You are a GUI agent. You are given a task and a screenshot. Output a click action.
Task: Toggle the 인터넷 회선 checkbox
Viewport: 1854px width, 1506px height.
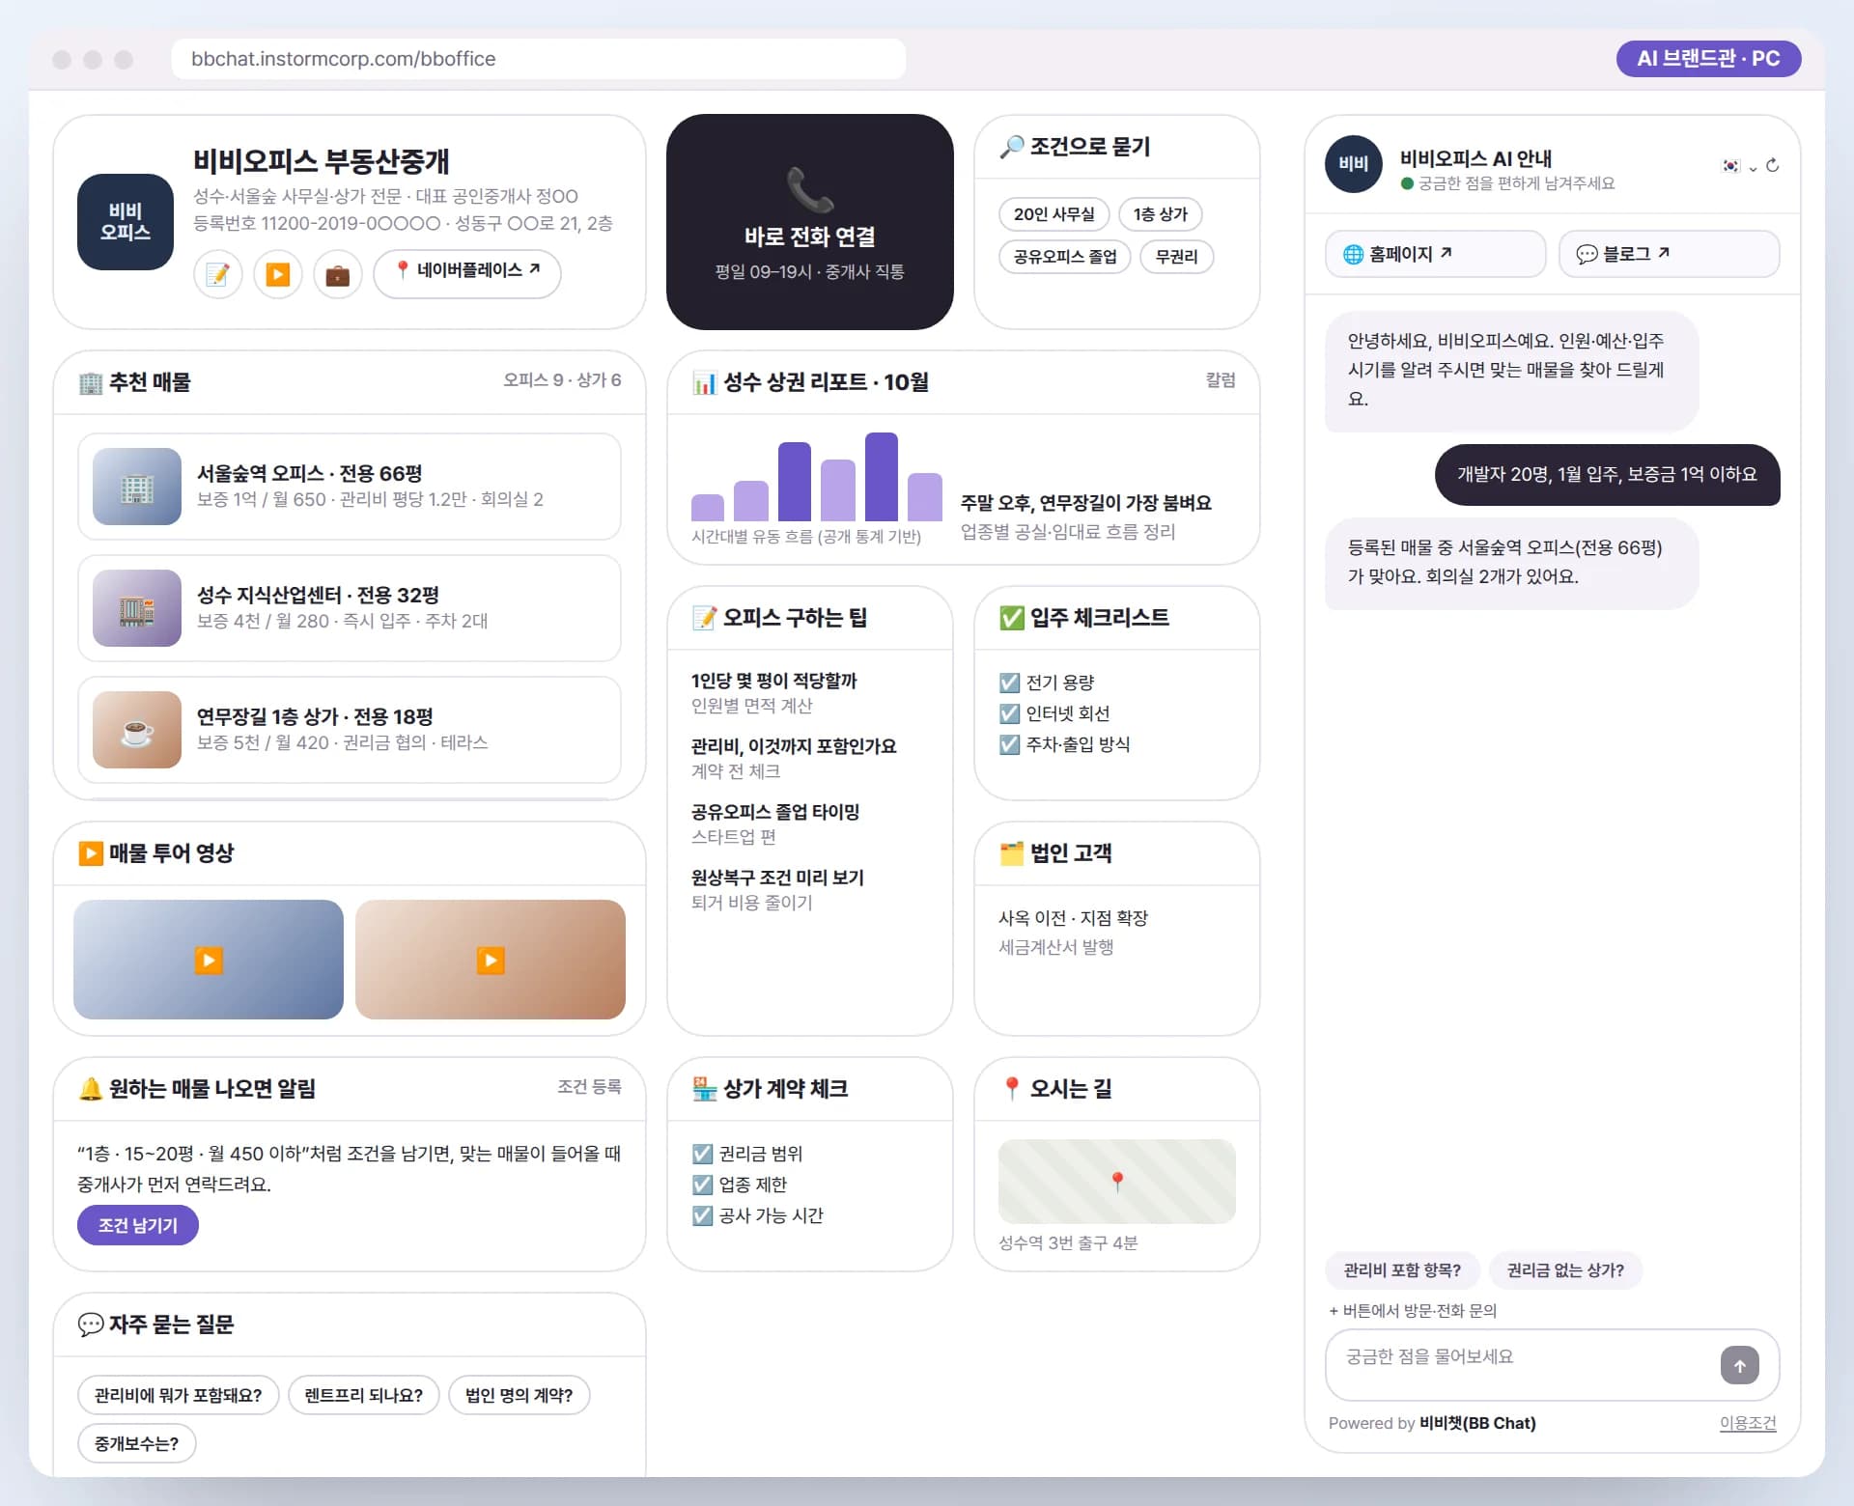point(1009,713)
